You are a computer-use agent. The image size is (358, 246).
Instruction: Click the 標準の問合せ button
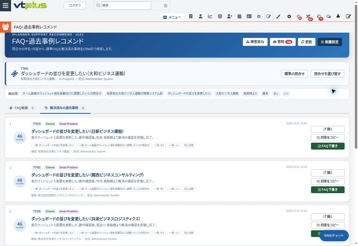[295, 74]
